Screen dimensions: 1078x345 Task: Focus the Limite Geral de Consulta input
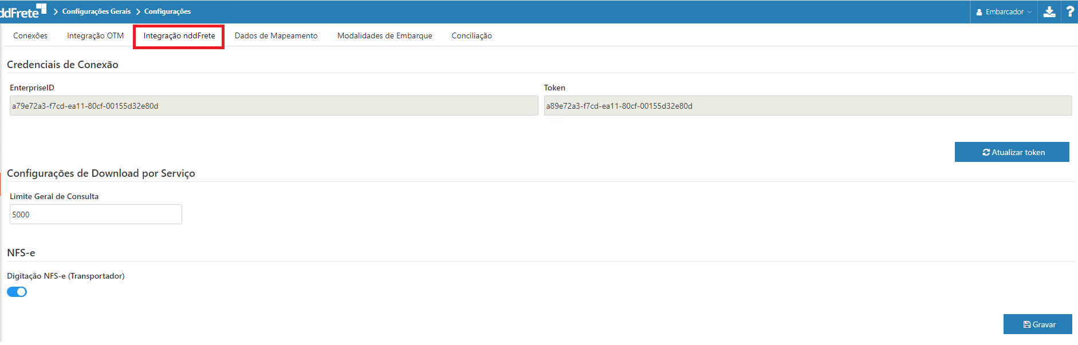point(96,215)
